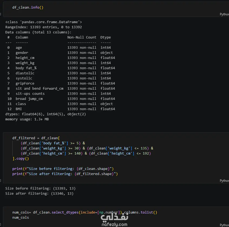This screenshot has width=229, height=227.
Task: Select the 'memory usage: 1.3+ MB' line
Action: tap(27, 119)
